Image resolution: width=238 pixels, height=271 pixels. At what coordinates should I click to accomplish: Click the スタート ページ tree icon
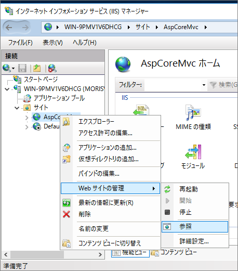pyautogui.click(x=18, y=79)
